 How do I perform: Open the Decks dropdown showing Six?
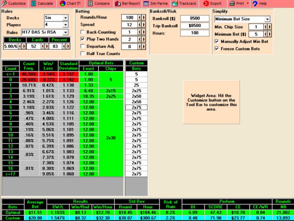(x=65, y=18)
